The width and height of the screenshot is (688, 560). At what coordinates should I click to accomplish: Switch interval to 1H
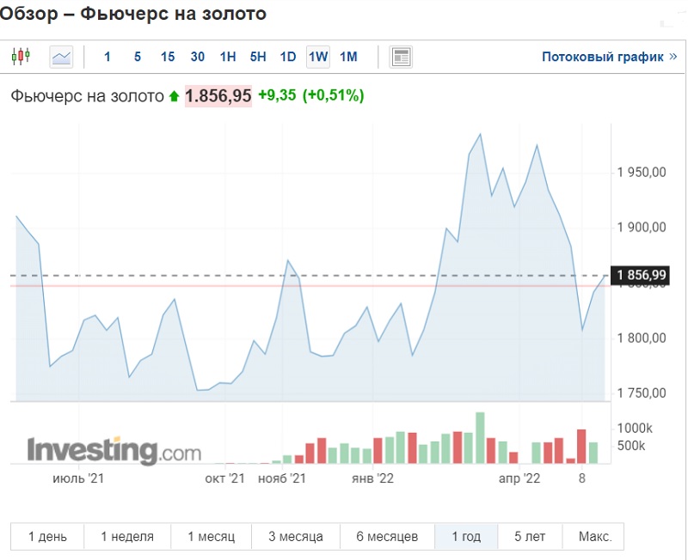[x=228, y=57]
